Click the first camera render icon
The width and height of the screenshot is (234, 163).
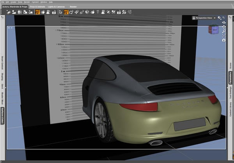pos(54,12)
